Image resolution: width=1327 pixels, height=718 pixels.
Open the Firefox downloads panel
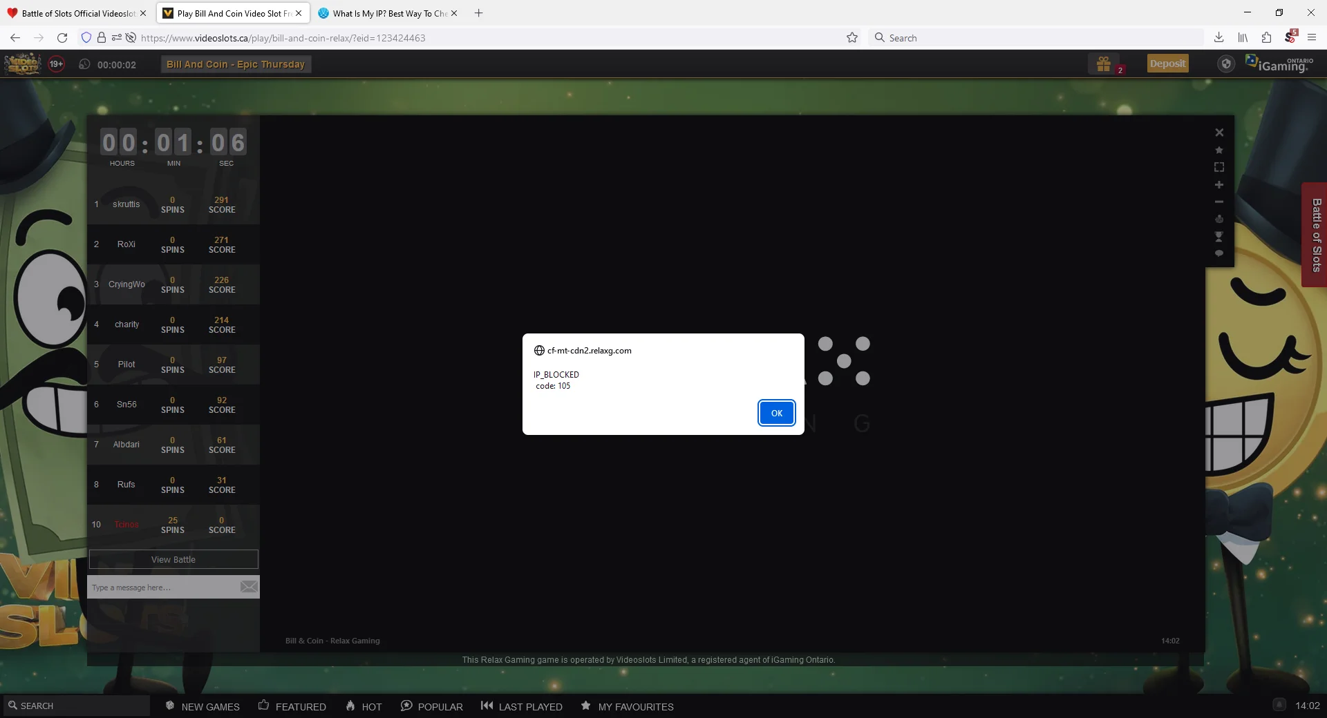coord(1219,38)
